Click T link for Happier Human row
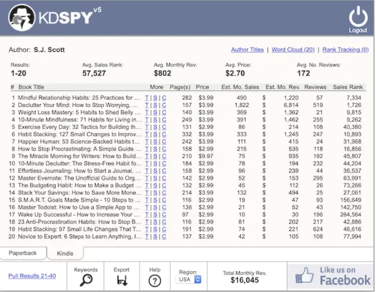Viewport: 376px width, 292px height. click(147, 142)
